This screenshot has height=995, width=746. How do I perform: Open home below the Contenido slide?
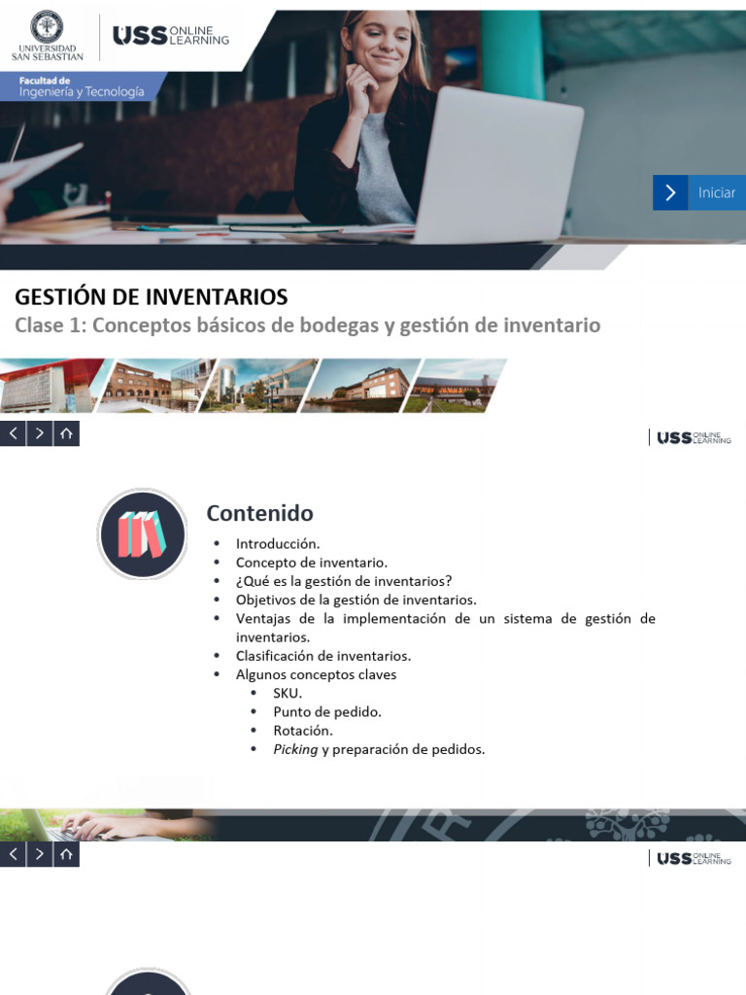point(66,854)
